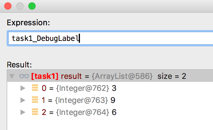
Task: Select the row 1 = {Integer@763} 9
Action: pos(110,100)
